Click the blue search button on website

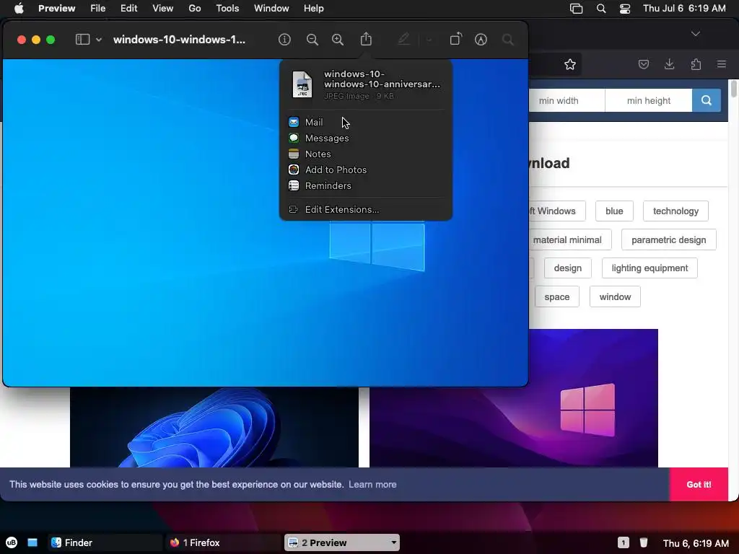706,100
